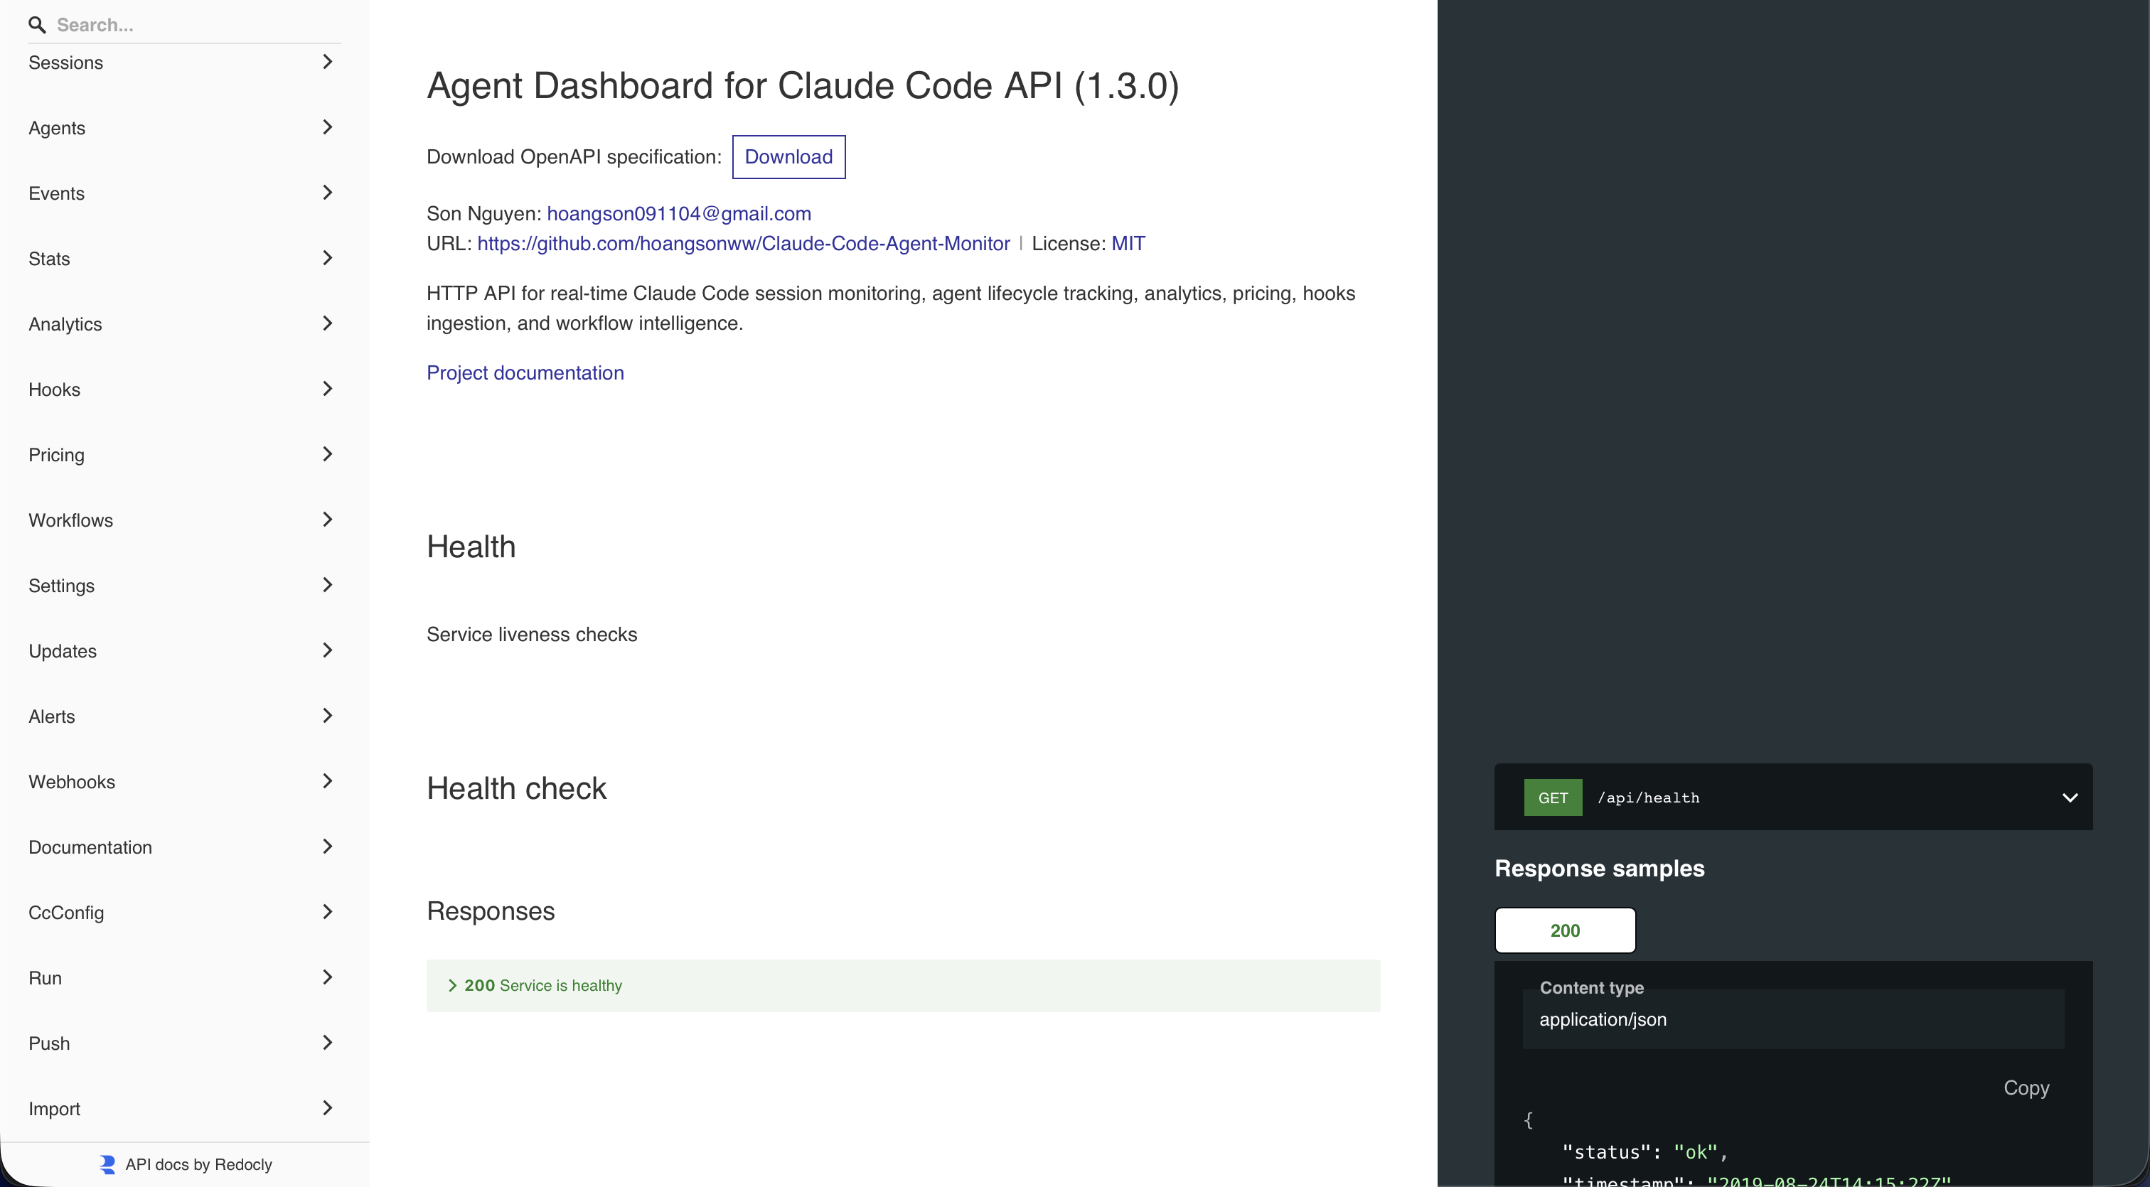Click the Health section heading
The height and width of the screenshot is (1187, 2150).
point(471,547)
